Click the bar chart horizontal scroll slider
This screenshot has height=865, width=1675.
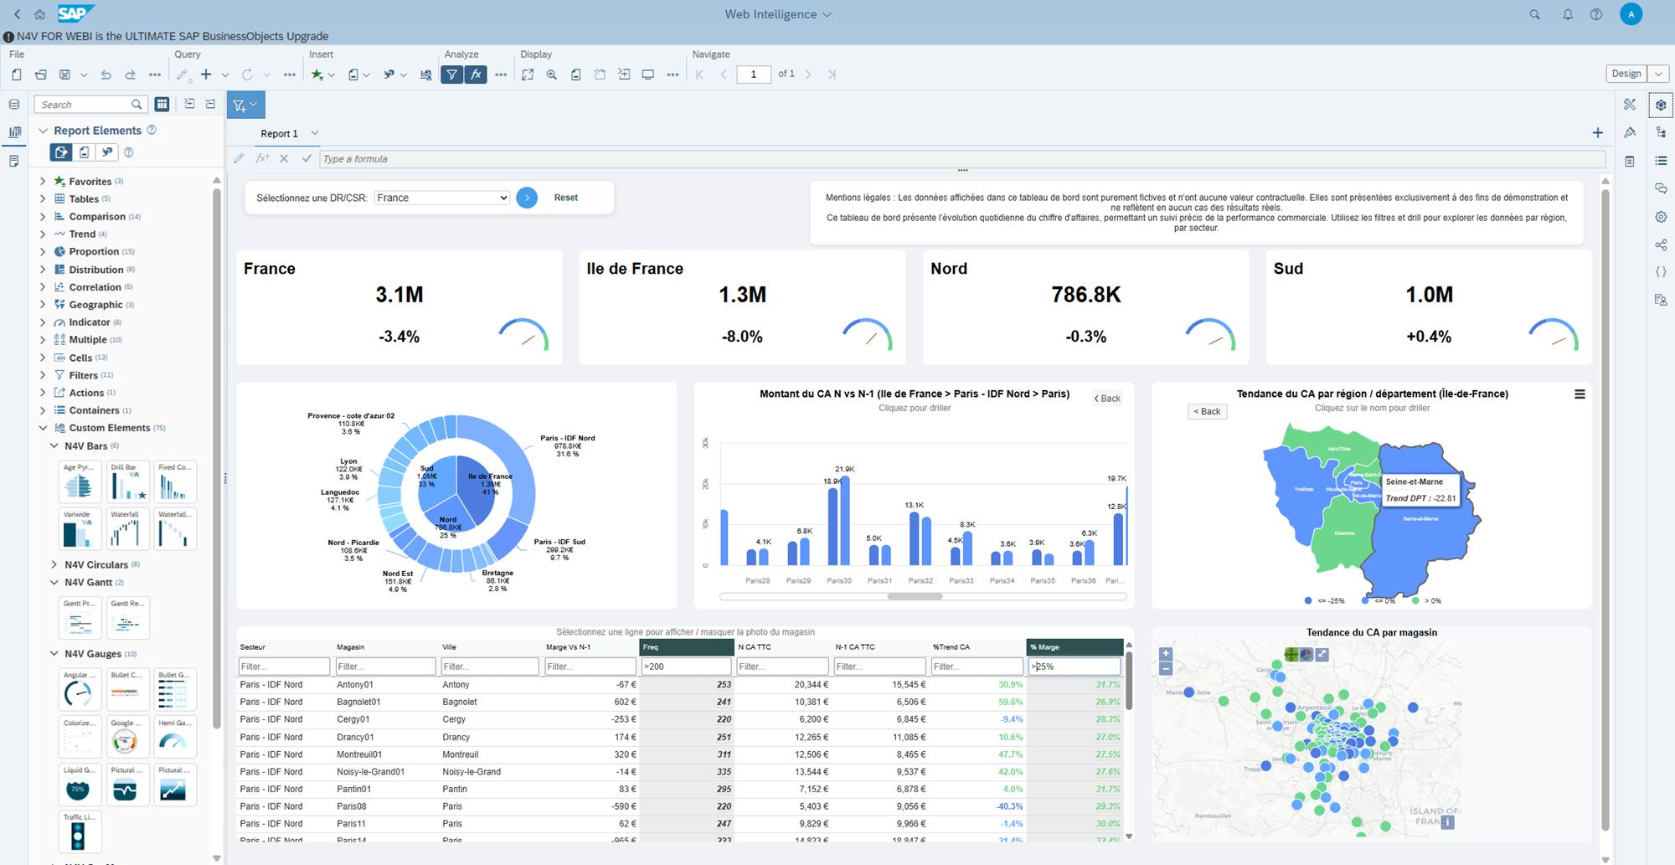click(915, 597)
